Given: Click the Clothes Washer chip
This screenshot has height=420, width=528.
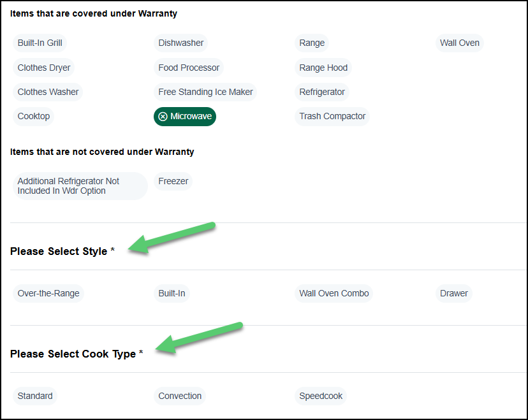Looking at the screenshot, I should 48,92.
